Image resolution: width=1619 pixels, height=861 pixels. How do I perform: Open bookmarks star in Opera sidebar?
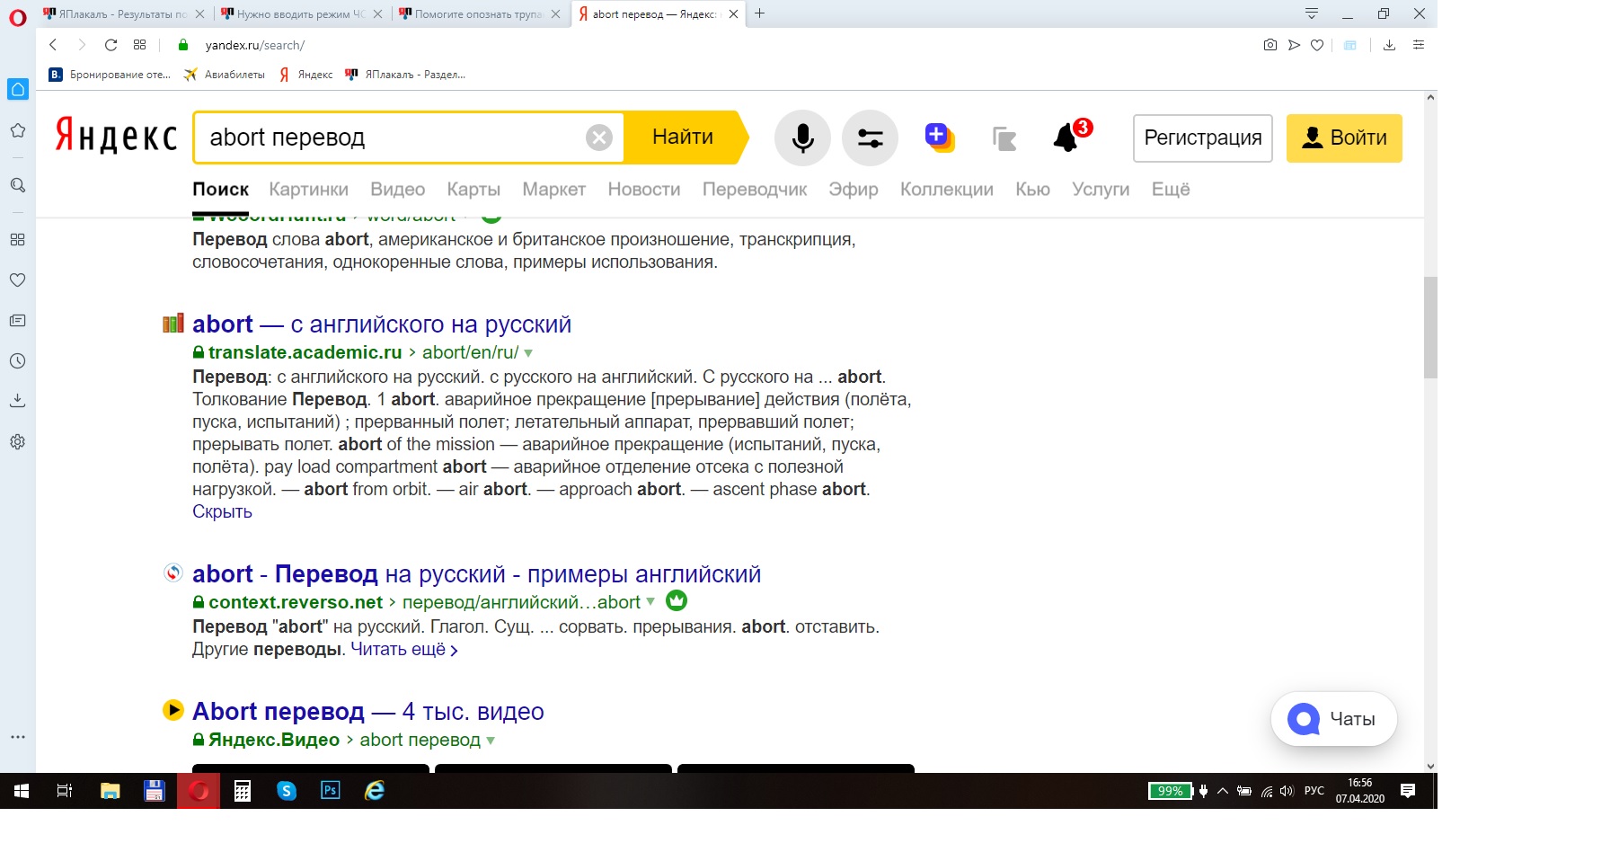pyautogui.click(x=17, y=131)
